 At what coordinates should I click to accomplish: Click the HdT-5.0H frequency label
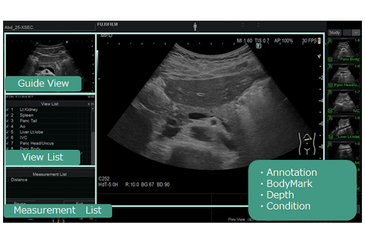[108, 185]
